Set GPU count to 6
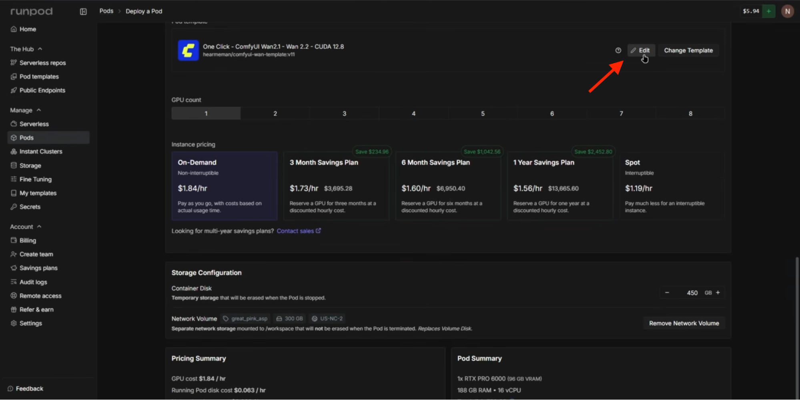 click(x=552, y=113)
